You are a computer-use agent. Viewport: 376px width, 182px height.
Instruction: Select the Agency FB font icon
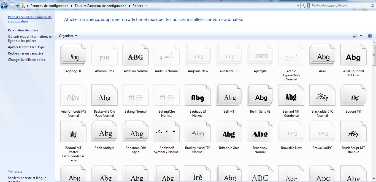pos(73,55)
